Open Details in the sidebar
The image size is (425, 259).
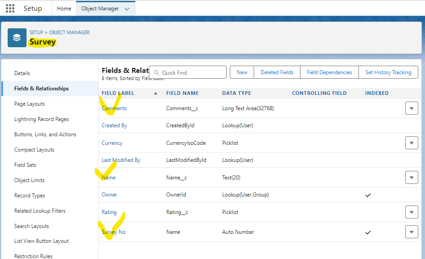pos(22,73)
